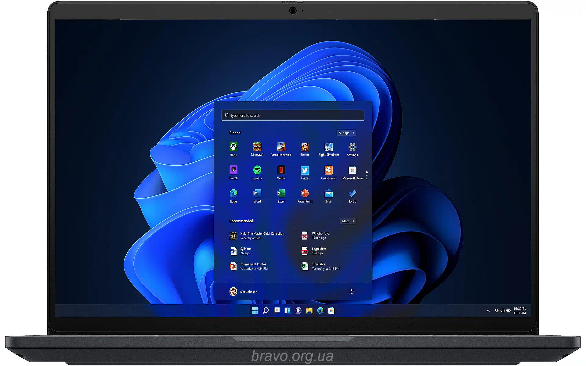This screenshot has height=366, width=586.
Task: Open the Xbox app
Action: coord(233,147)
